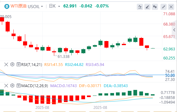This screenshot has height=112, width=177.
Task: Click the 74.41 RSI axis label
Action: (170, 72)
